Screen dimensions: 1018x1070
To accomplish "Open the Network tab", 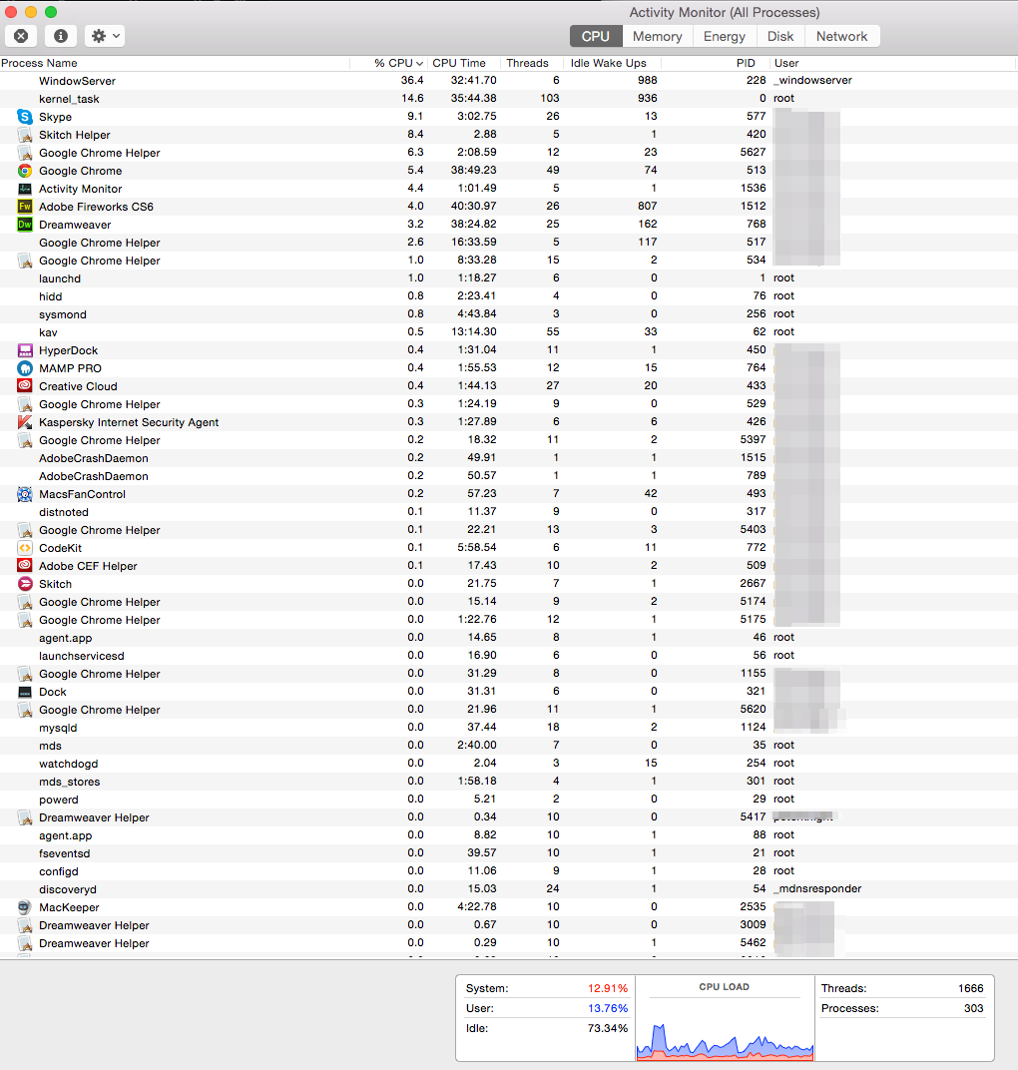I will tap(842, 36).
